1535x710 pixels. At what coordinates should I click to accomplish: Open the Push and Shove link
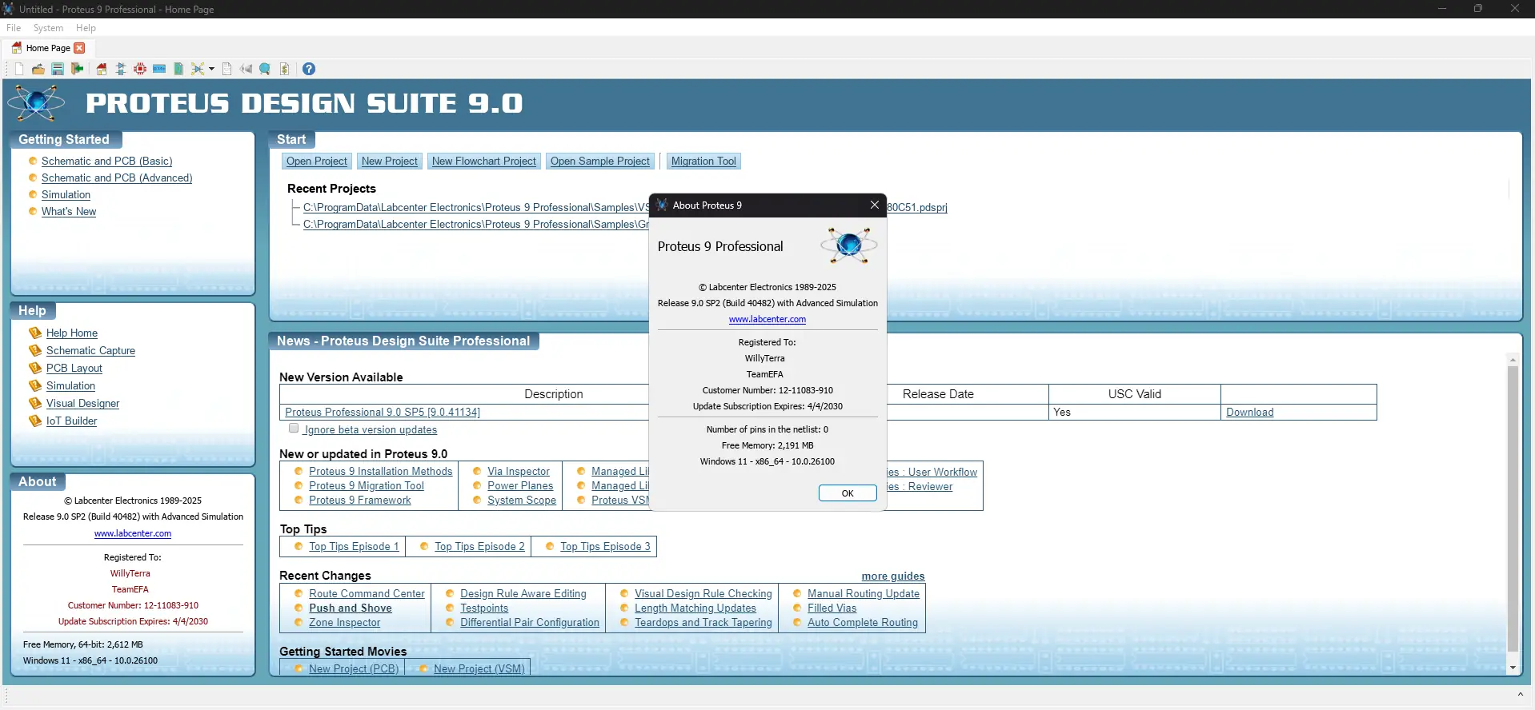(x=351, y=608)
